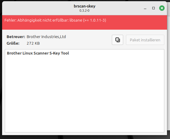
Task: Minimize the brscan-skey package window
Action: tap(145, 8)
